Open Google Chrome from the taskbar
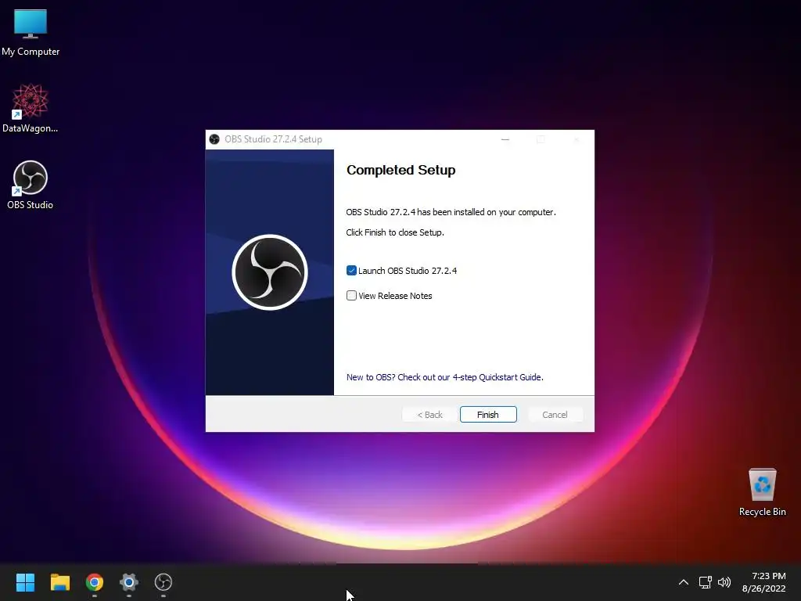Screen dimensions: 801x601 pos(95,582)
